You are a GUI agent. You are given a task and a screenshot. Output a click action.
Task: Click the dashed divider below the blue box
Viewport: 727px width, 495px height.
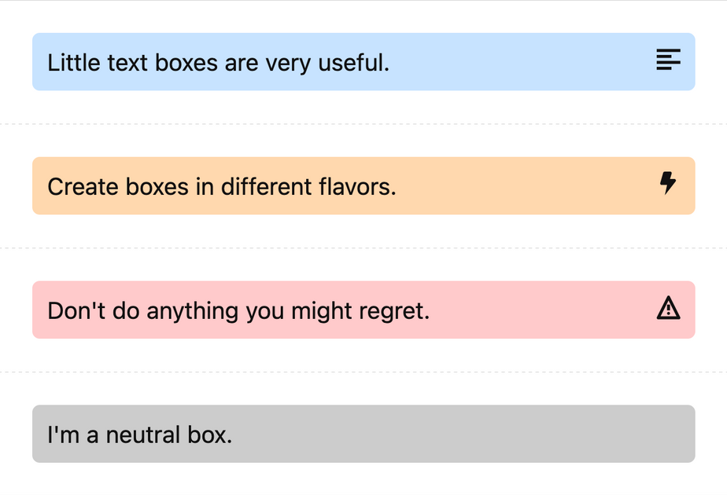pos(363,124)
